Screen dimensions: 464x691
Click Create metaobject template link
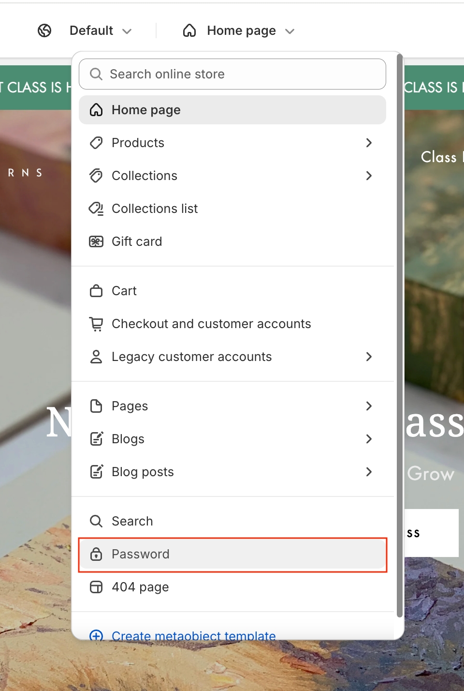pyautogui.click(x=193, y=634)
